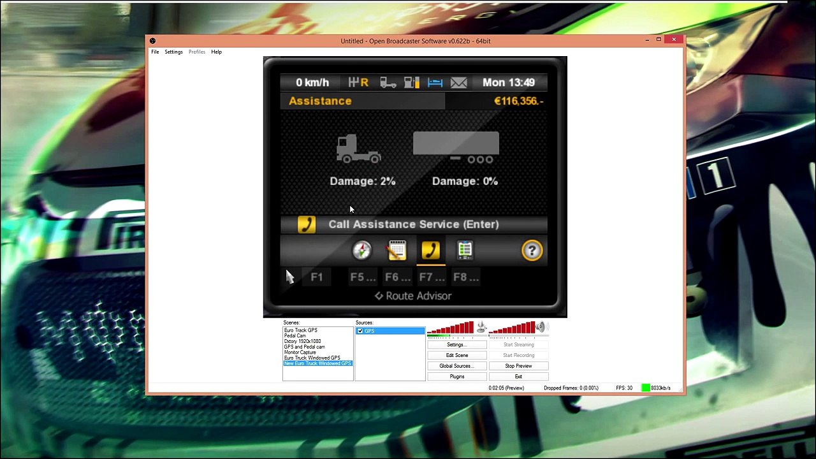Toggle the GPS source checkbox
This screenshot has height=459, width=816.
[360, 331]
